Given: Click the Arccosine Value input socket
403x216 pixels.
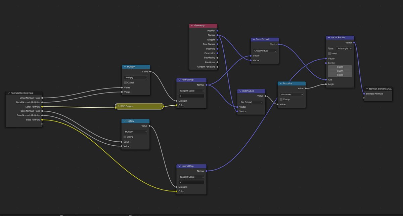Looking at the screenshot, I should [x=278, y=104].
